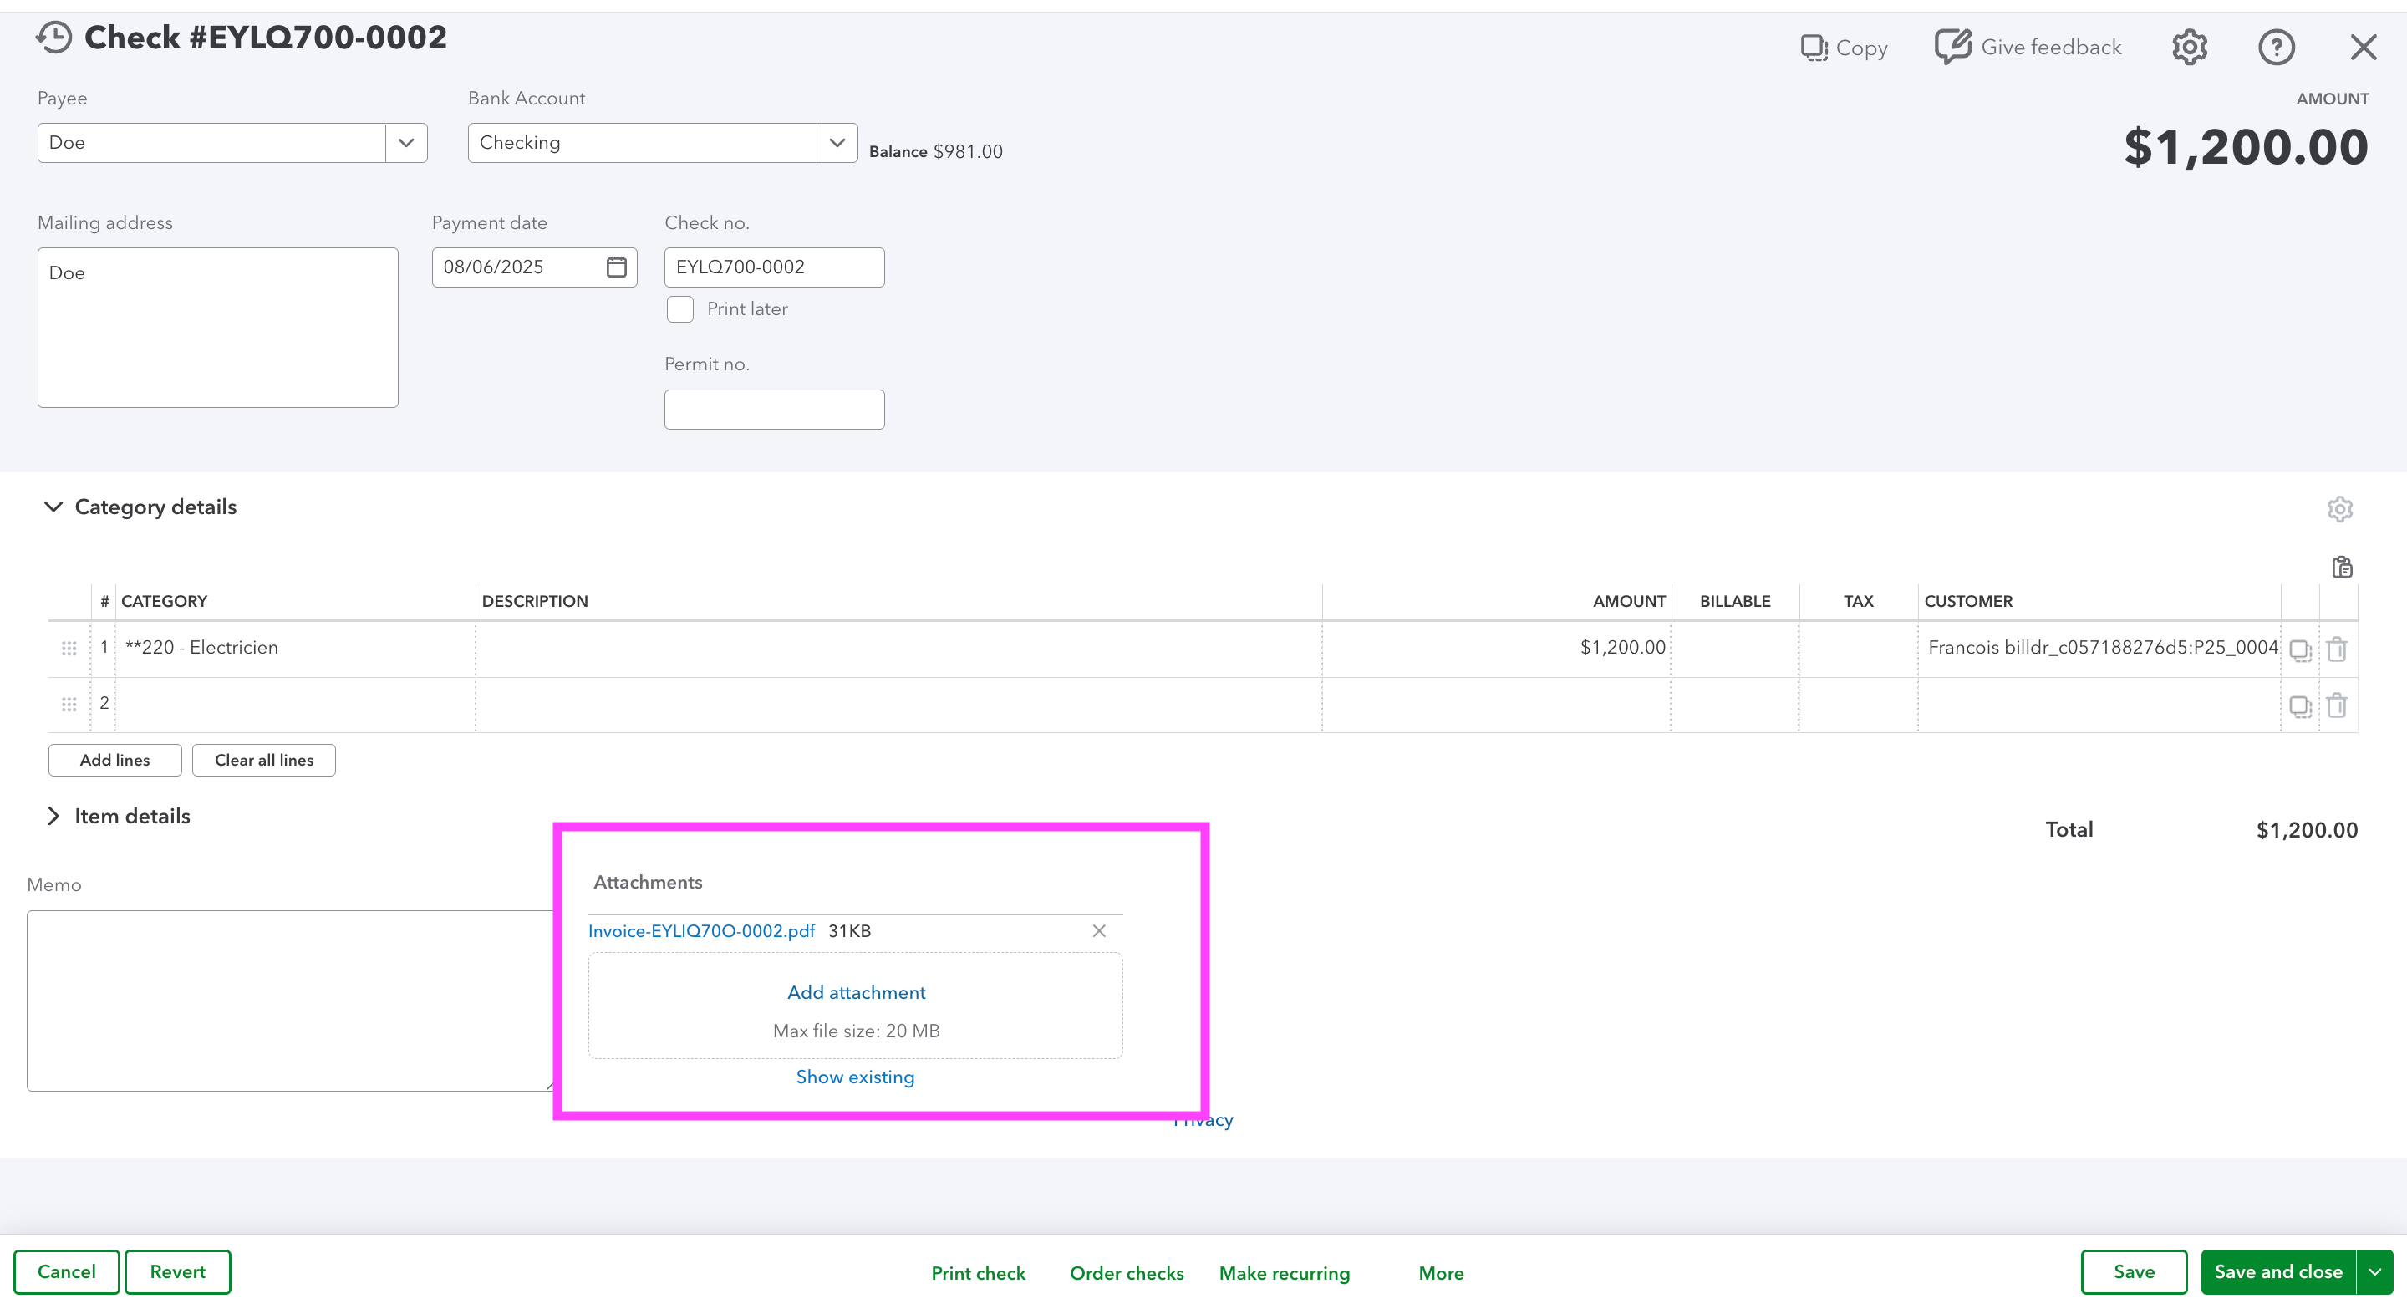Focus the Bank Account Checking field

pyautogui.click(x=643, y=143)
